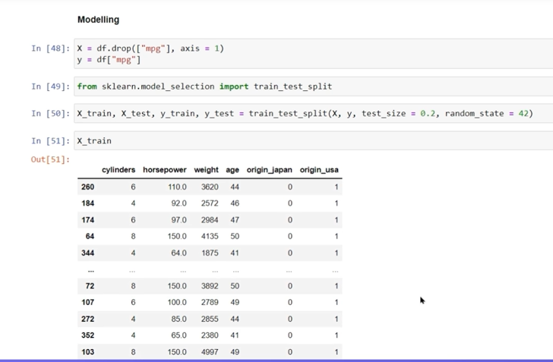Click the y = df["mpg"] line
Image resolution: width=553 pixels, height=362 pixels.
[109, 60]
